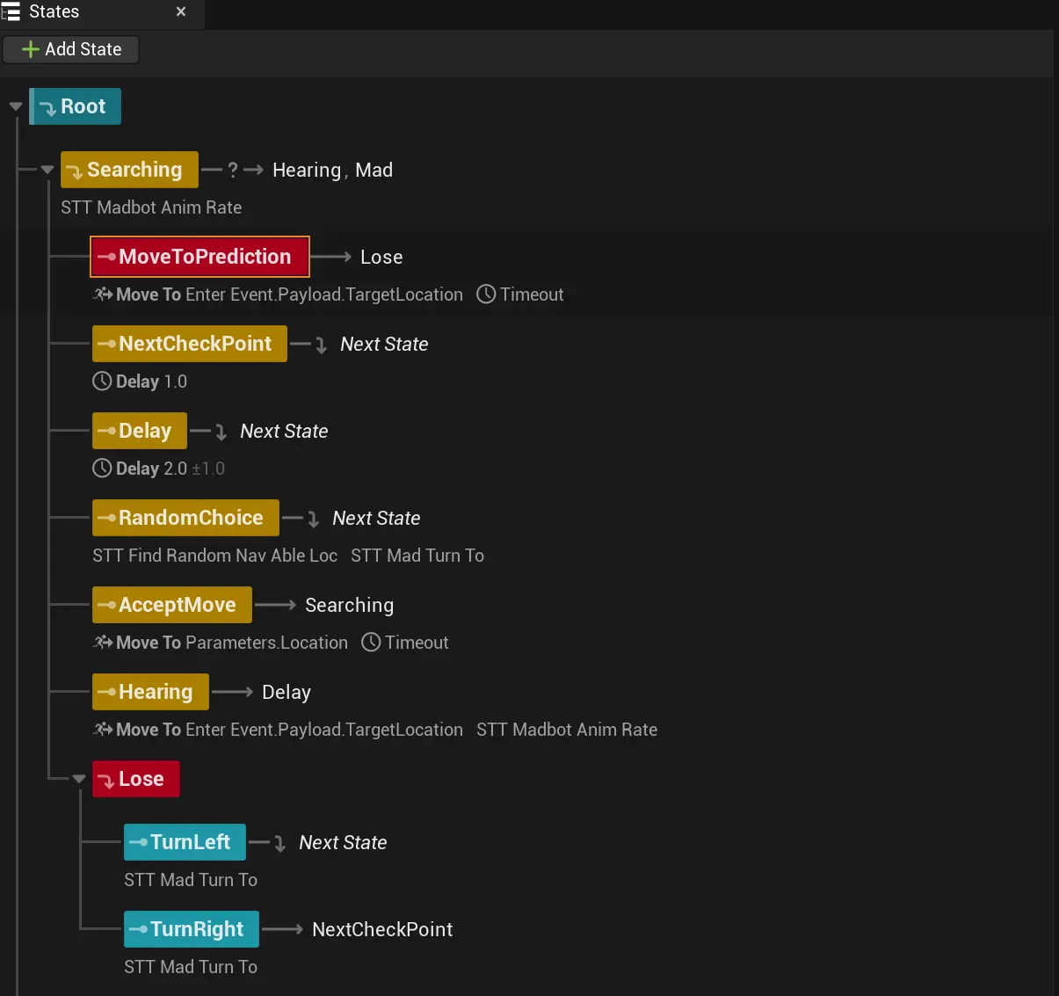Click the Move To icon under Hearing
The image size is (1059, 996).
click(x=103, y=730)
